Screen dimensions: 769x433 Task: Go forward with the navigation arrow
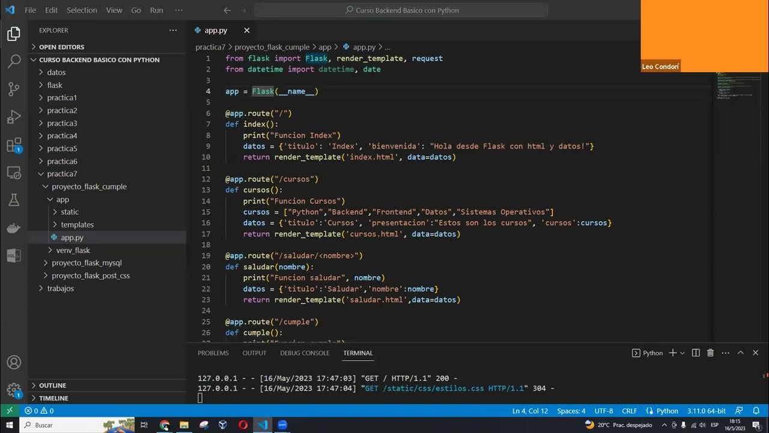tap(244, 10)
